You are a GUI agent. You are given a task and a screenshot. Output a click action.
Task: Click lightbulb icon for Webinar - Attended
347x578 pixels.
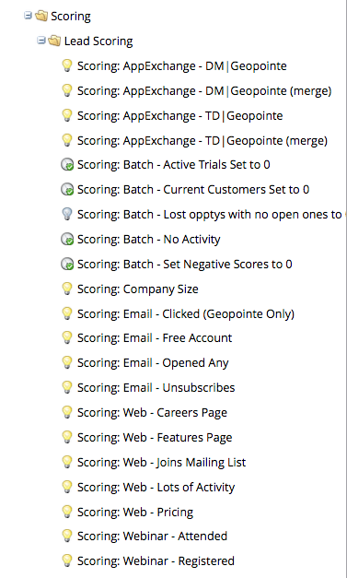pyautogui.click(x=67, y=536)
